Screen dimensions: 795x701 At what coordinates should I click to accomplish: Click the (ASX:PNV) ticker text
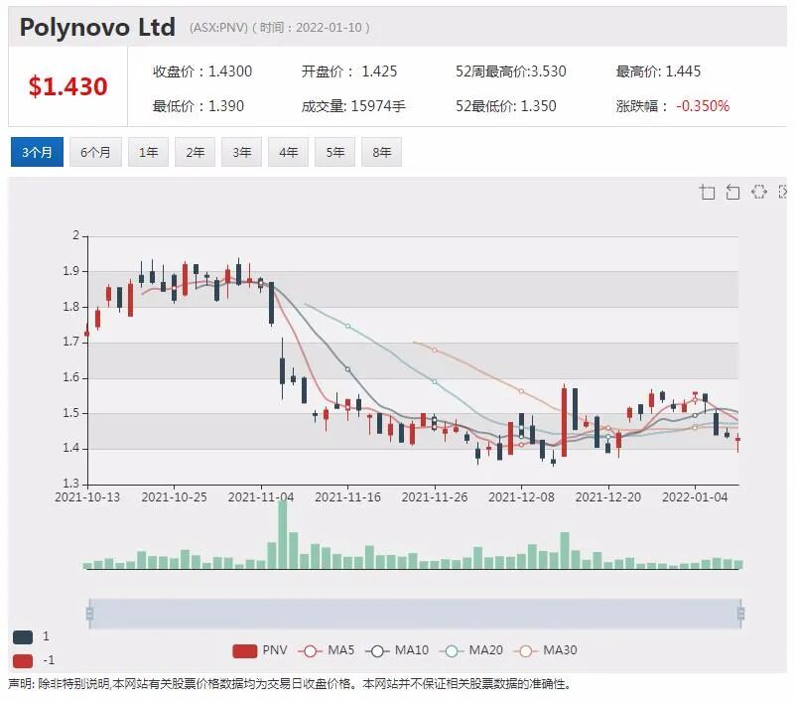point(218,28)
